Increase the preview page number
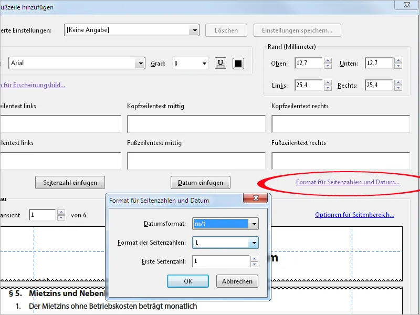The image size is (420, 315). coord(61,213)
